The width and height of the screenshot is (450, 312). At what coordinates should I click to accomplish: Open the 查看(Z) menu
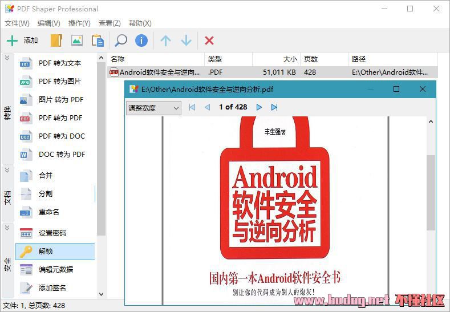110,23
